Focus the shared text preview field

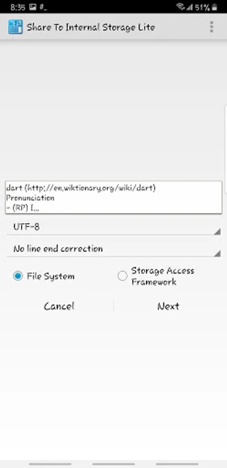coord(113,197)
